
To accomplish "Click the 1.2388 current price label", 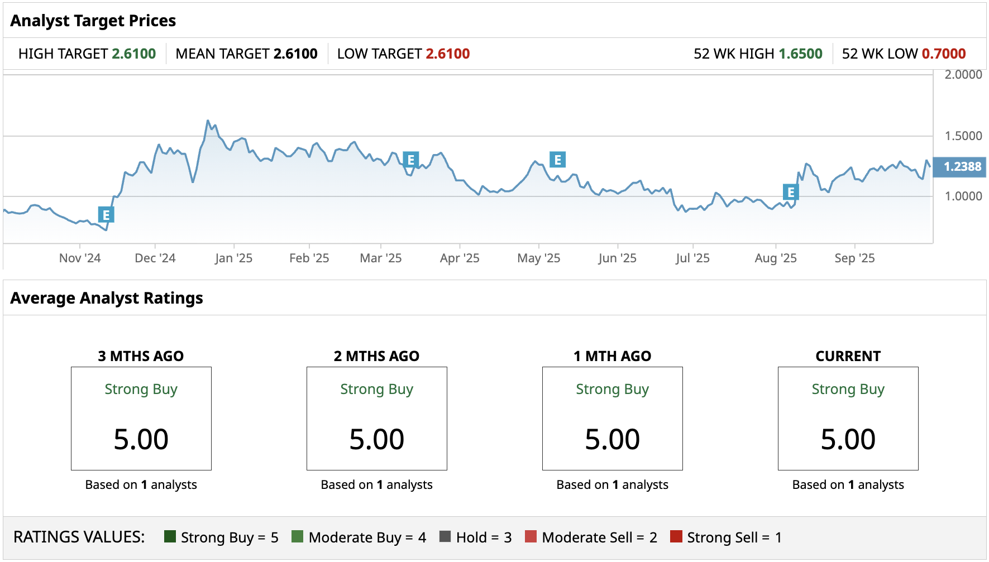I will click(x=962, y=167).
